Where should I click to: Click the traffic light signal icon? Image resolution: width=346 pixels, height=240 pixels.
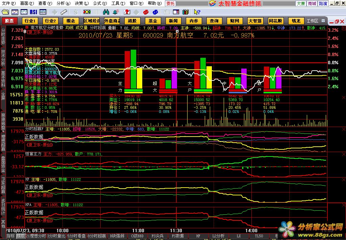87,12
